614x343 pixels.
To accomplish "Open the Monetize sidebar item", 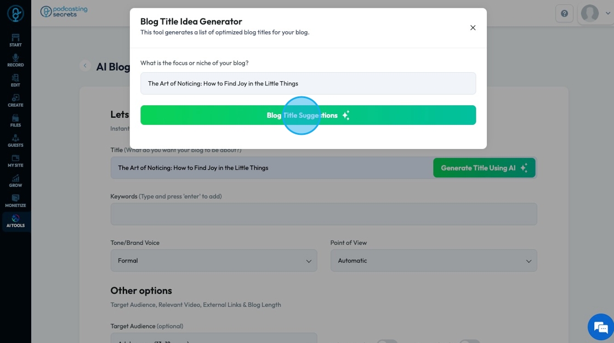I will (x=15, y=201).
